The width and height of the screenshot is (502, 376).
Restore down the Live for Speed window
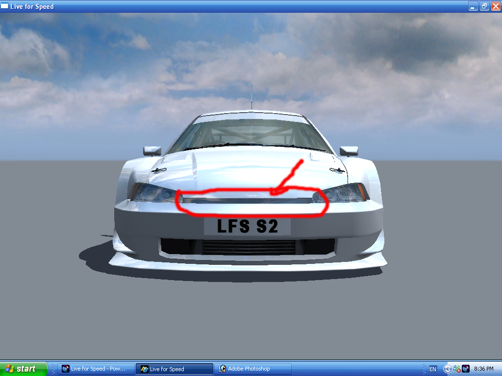point(484,6)
